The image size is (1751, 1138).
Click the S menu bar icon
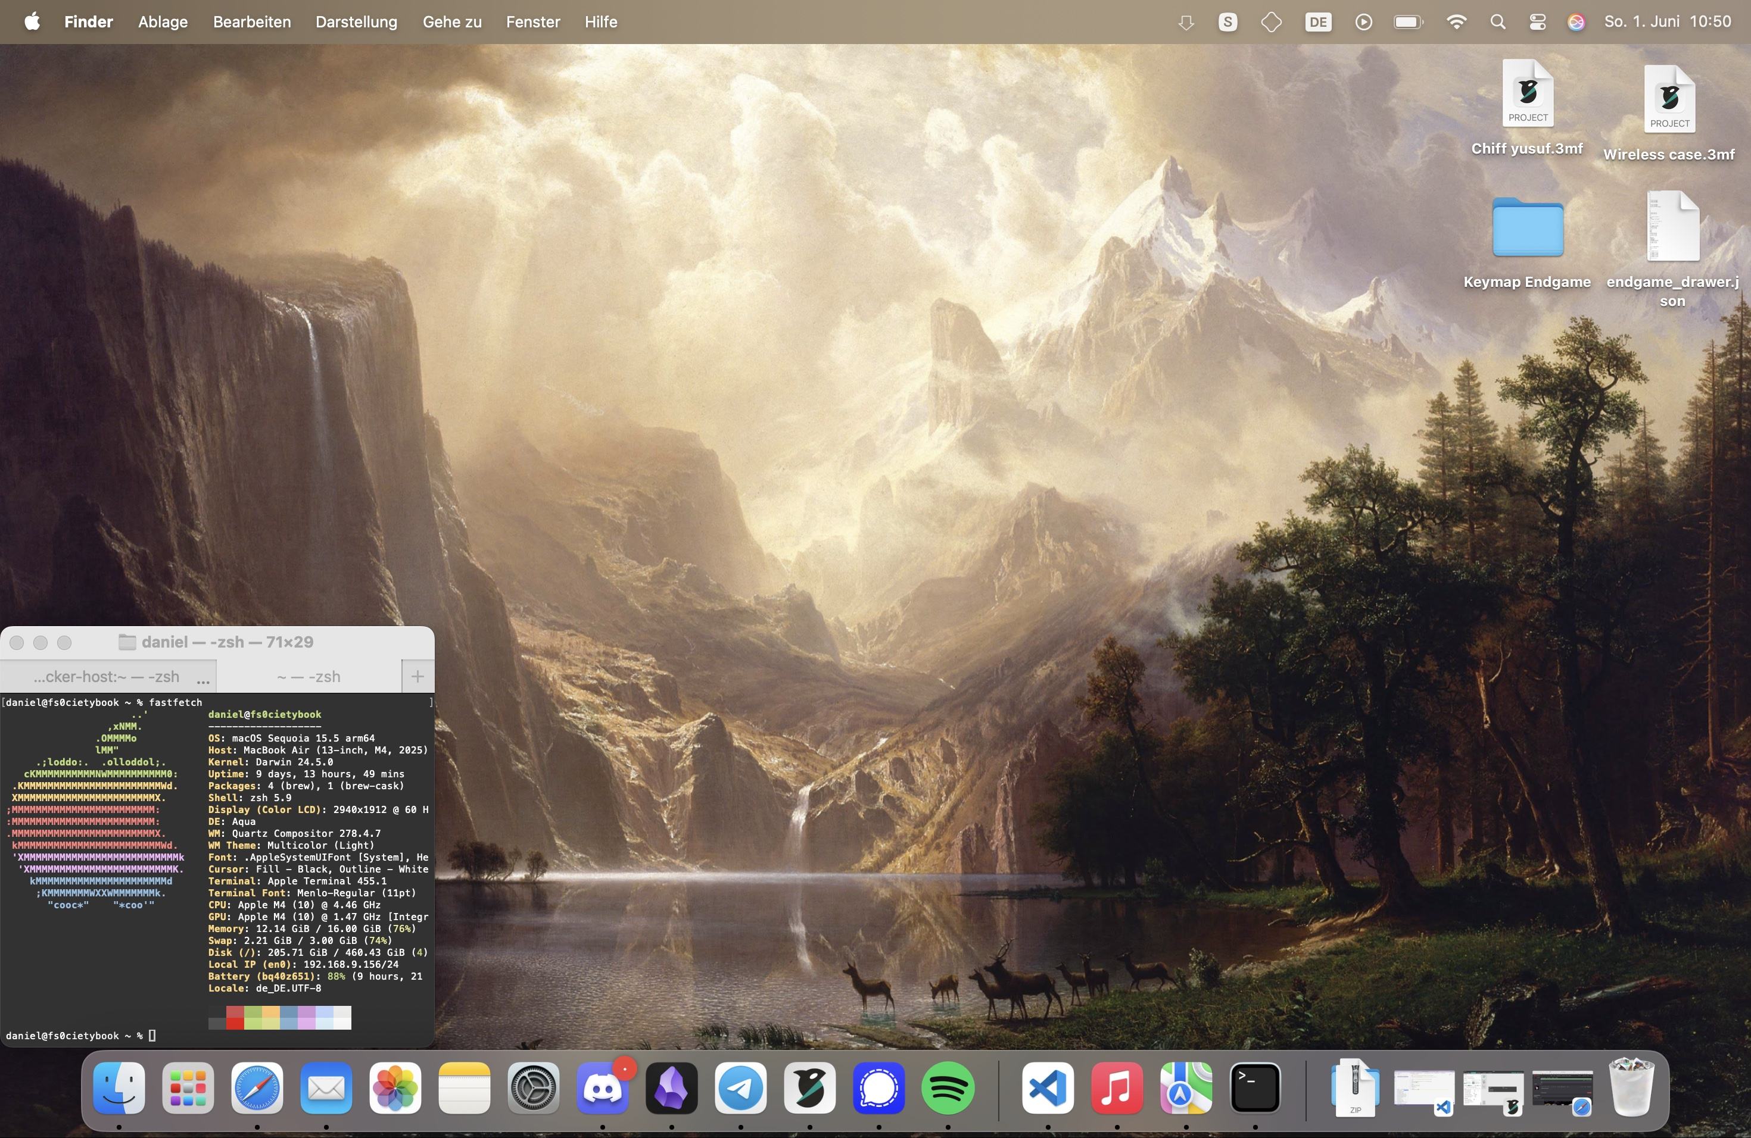click(1228, 22)
